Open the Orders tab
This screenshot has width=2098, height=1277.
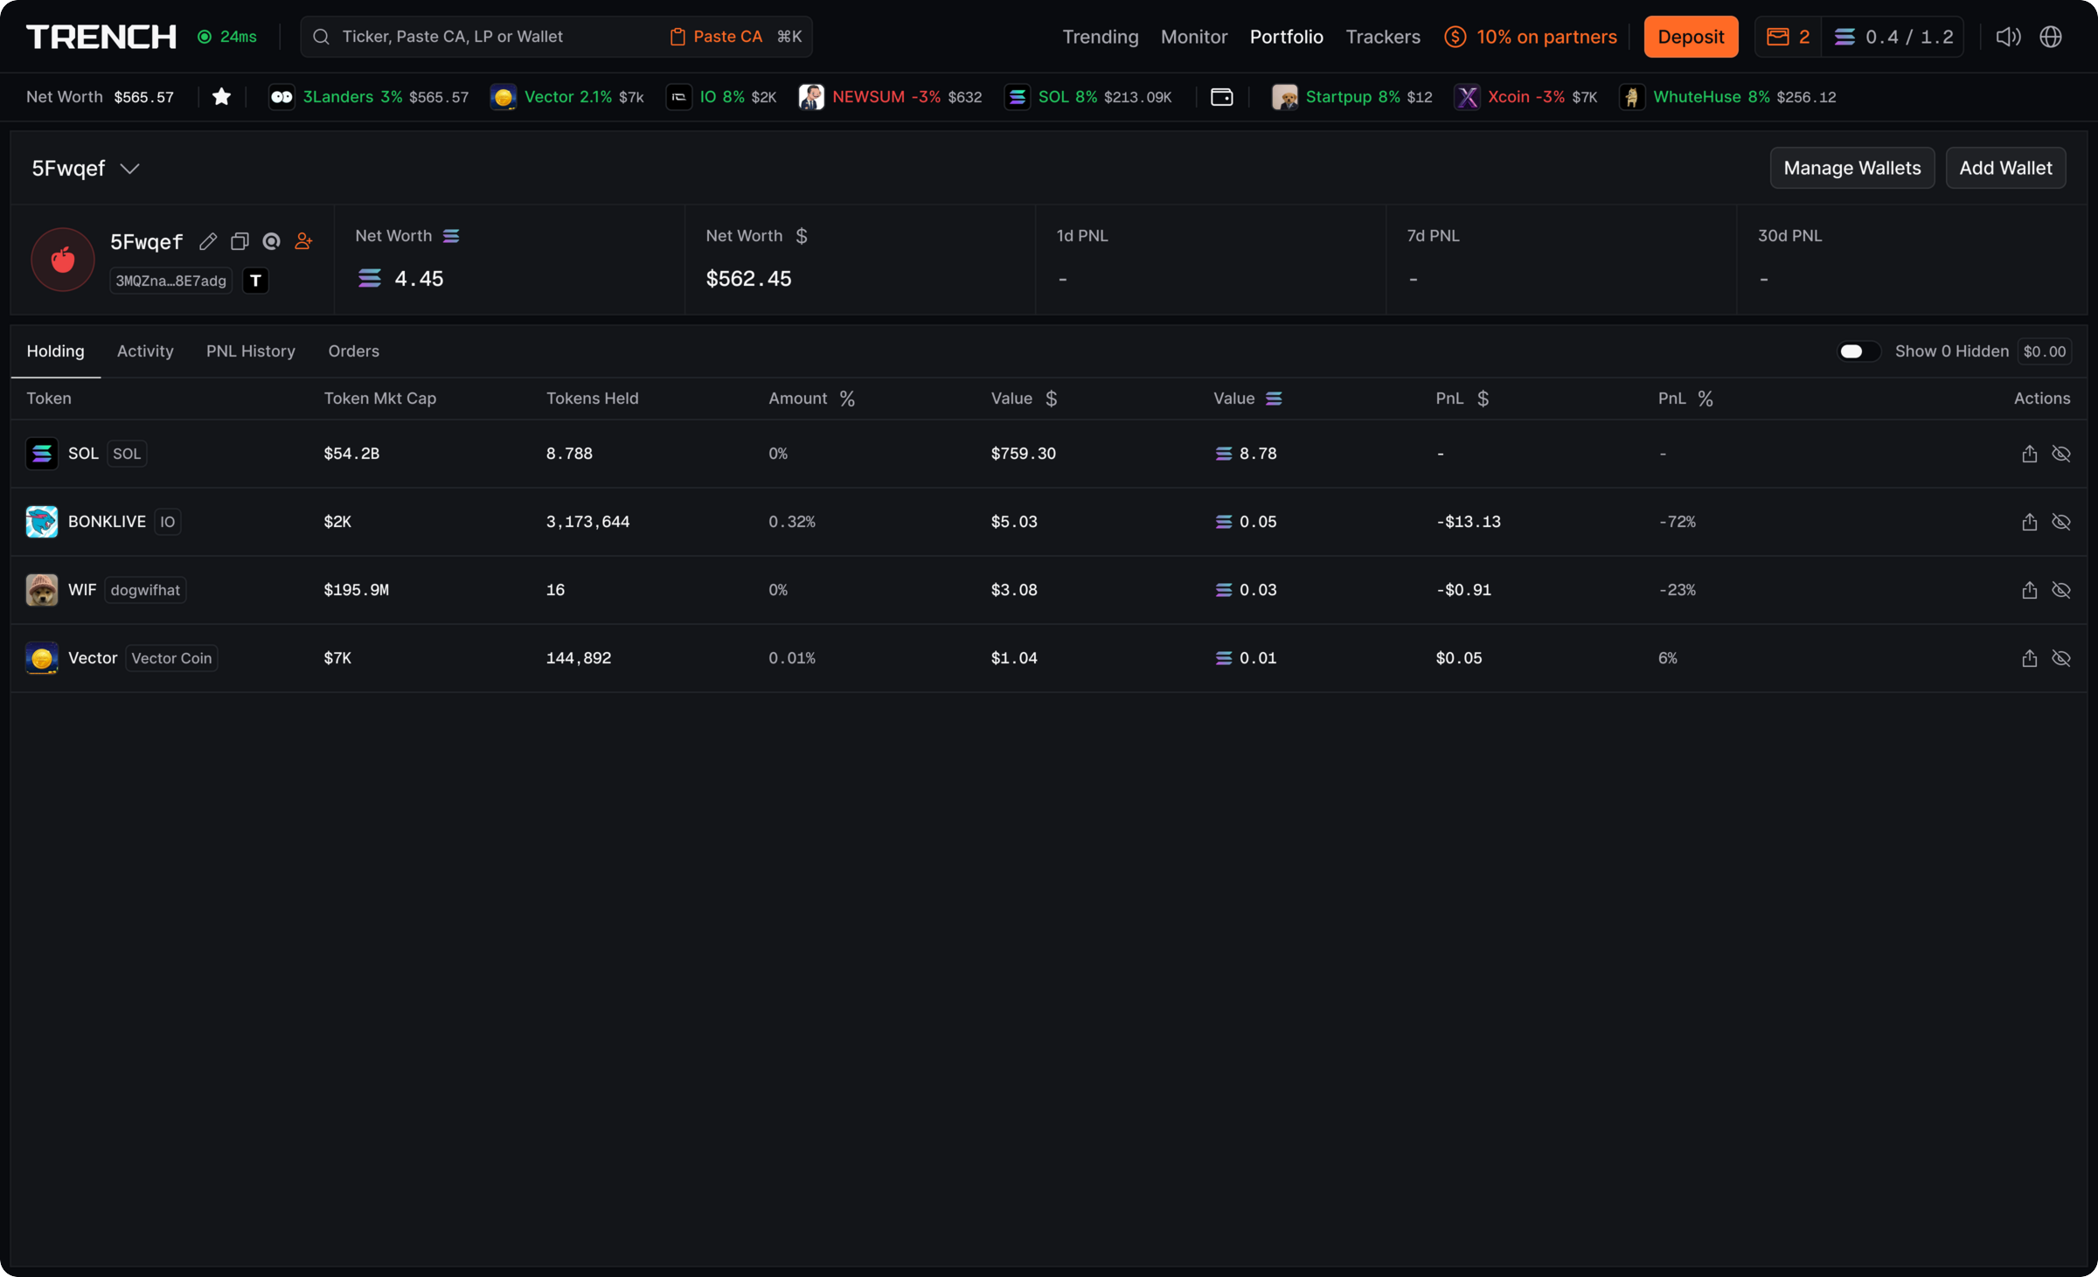pos(353,351)
